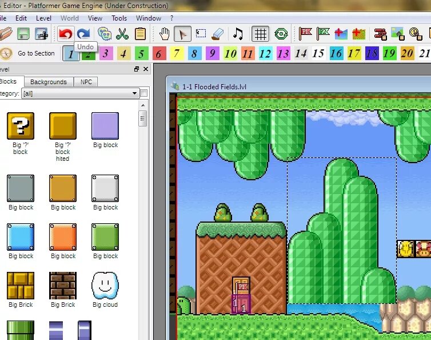
Task: Select the Eraser tool
Action: tap(218, 34)
